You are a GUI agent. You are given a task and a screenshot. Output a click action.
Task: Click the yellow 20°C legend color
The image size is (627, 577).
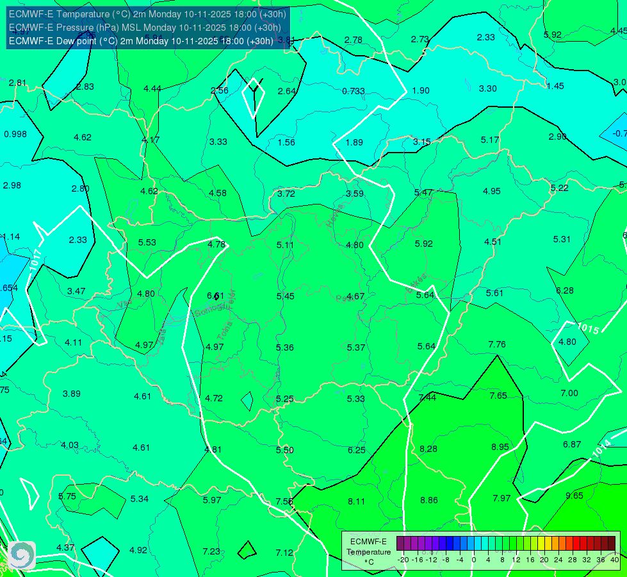541,544
